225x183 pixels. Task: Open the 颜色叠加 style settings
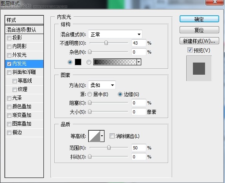coord(22,107)
